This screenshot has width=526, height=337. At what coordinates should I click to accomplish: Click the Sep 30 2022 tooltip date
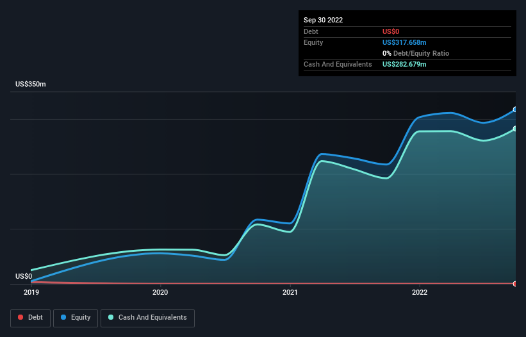(323, 20)
